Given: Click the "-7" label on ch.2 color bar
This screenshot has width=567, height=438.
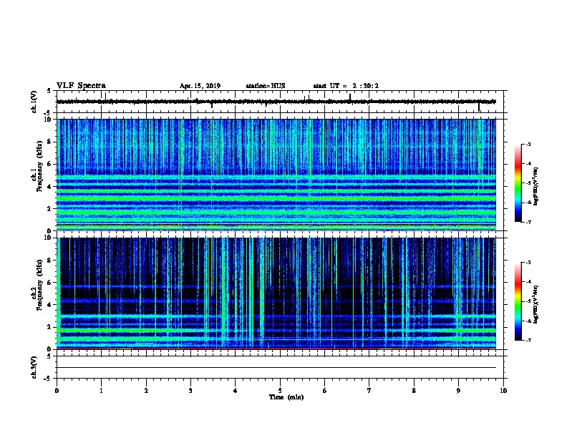Looking at the screenshot, I should 528,340.
